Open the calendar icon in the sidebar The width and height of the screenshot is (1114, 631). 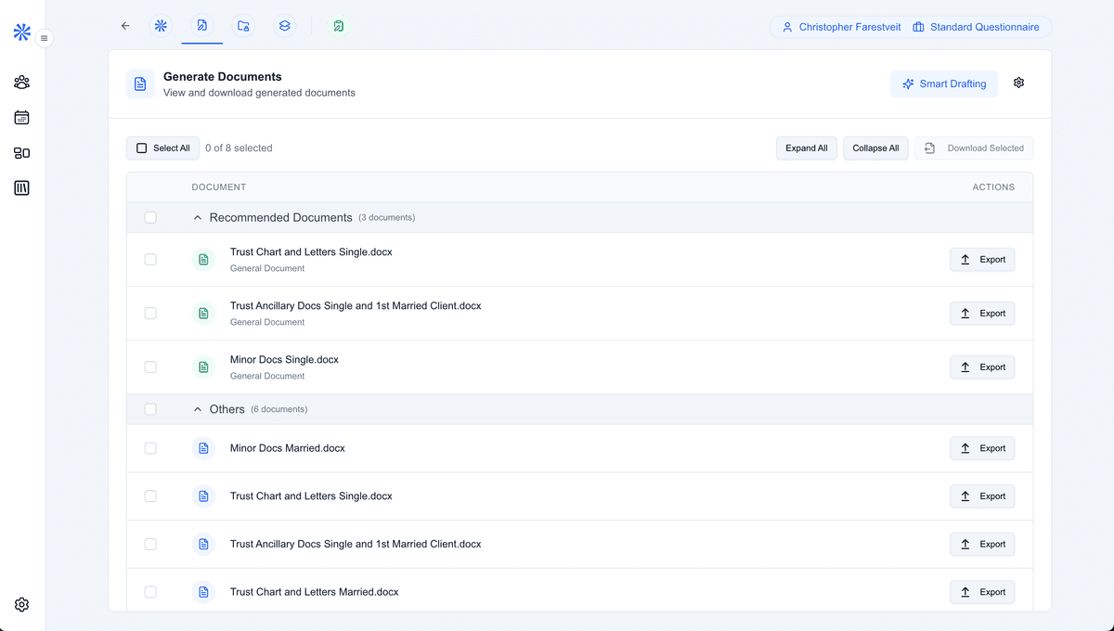22,118
